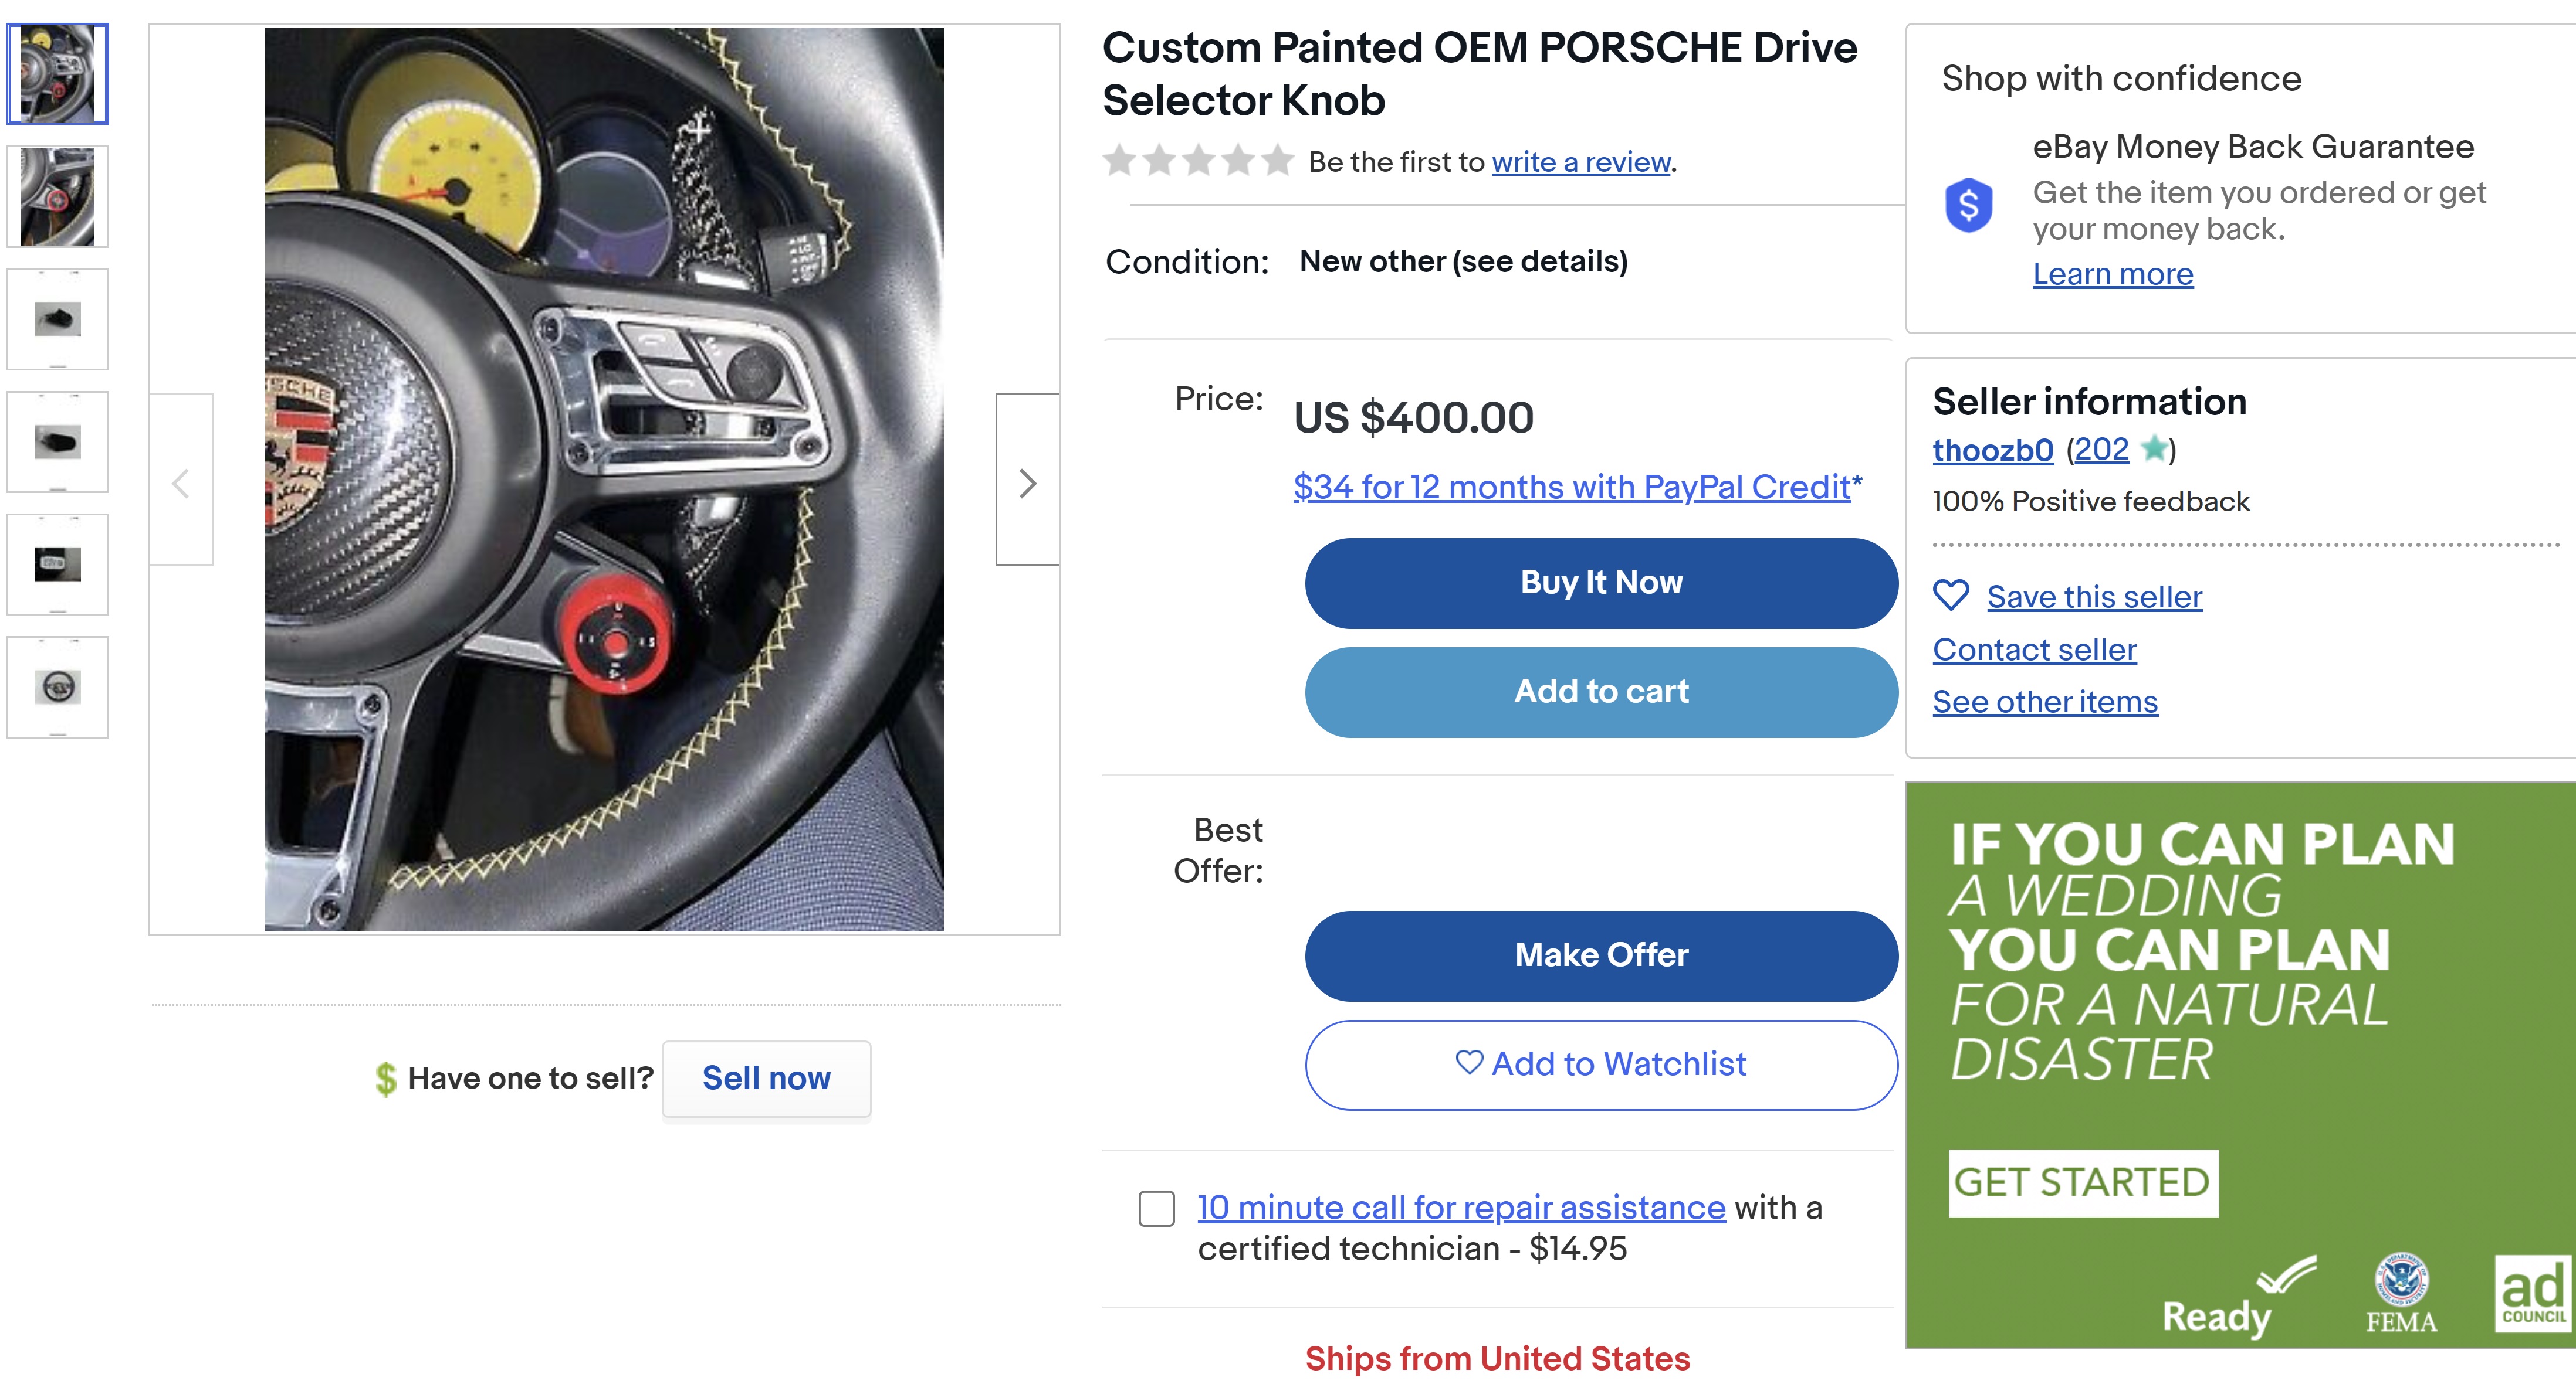2576x1384 pixels.
Task: Click the star rating icons
Action: [1198, 161]
